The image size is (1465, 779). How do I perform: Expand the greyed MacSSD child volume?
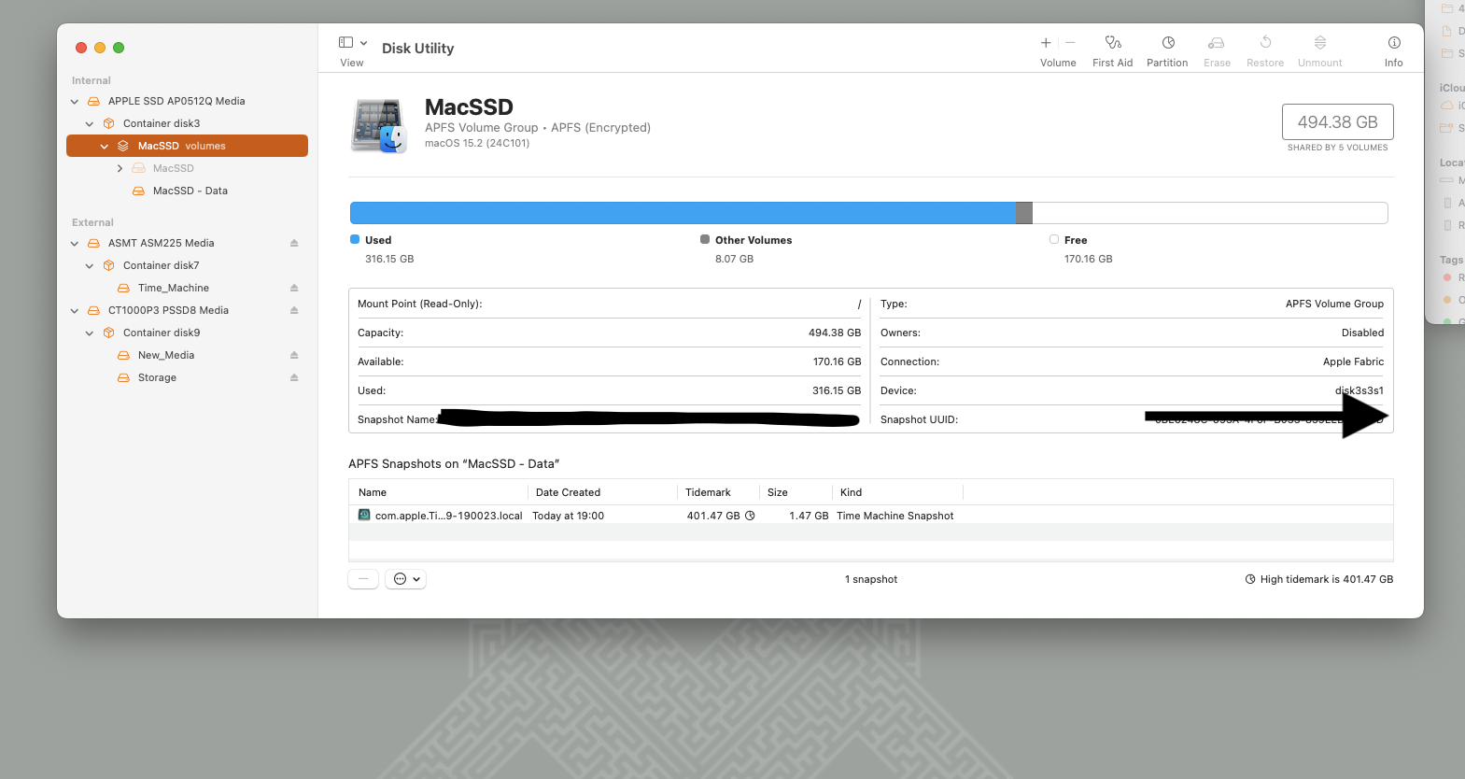point(120,168)
